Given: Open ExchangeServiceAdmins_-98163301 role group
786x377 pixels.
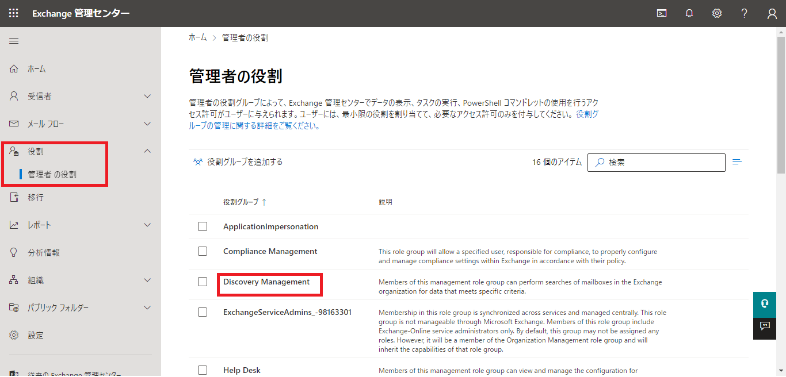Looking at the screenshot, I should (x=287, y=312).
